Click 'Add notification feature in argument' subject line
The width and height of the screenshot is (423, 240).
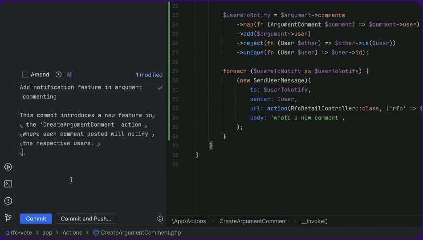81,87
